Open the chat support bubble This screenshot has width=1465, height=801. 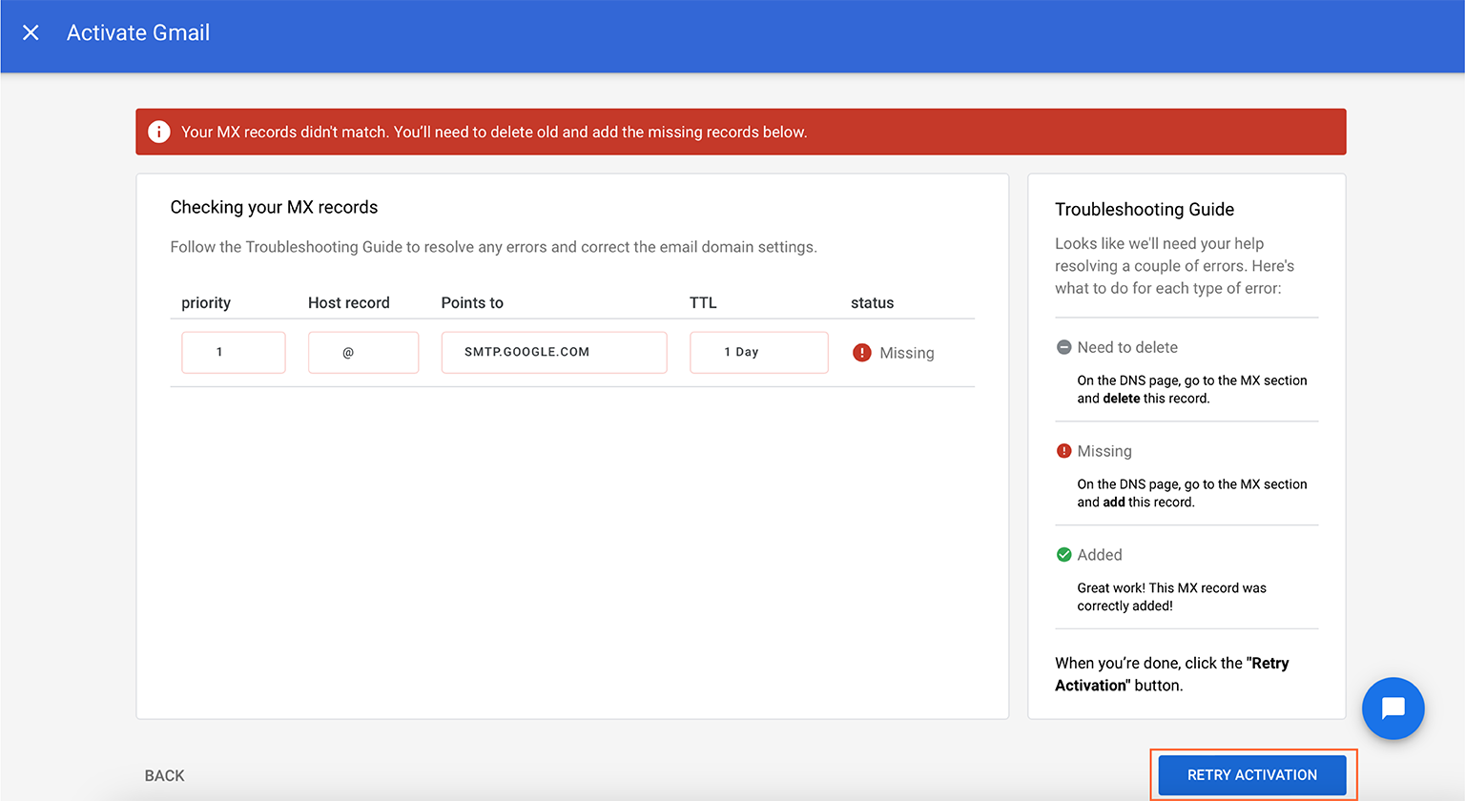(1393, 709)
